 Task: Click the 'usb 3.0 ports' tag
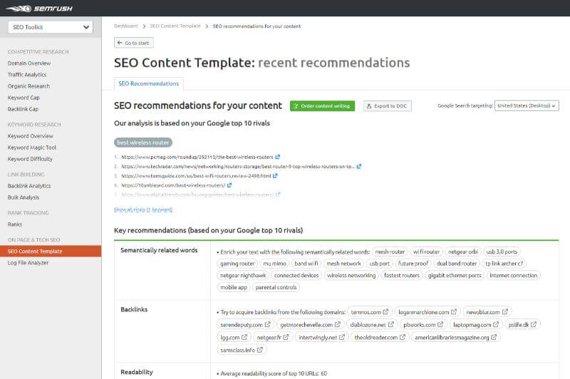point(502,251)
